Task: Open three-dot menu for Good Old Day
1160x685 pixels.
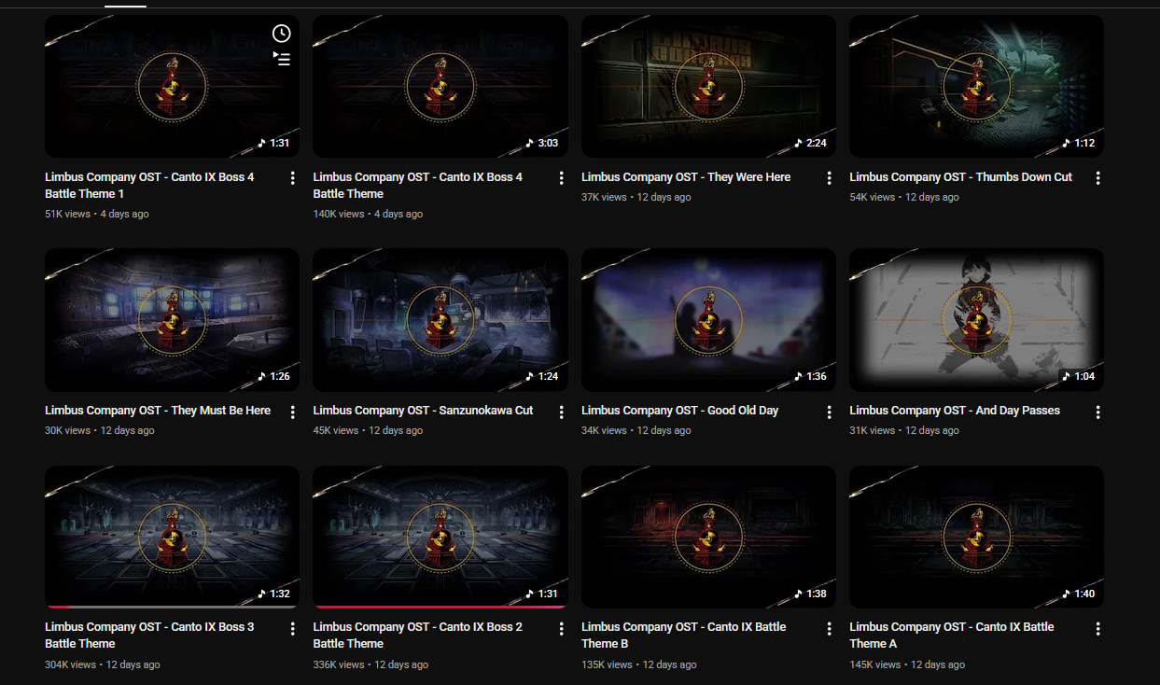Action: 830,412
